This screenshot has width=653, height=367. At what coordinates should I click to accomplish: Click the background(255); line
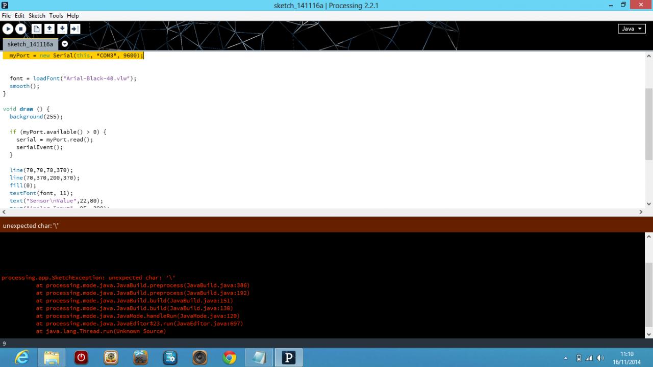[36, 117]
